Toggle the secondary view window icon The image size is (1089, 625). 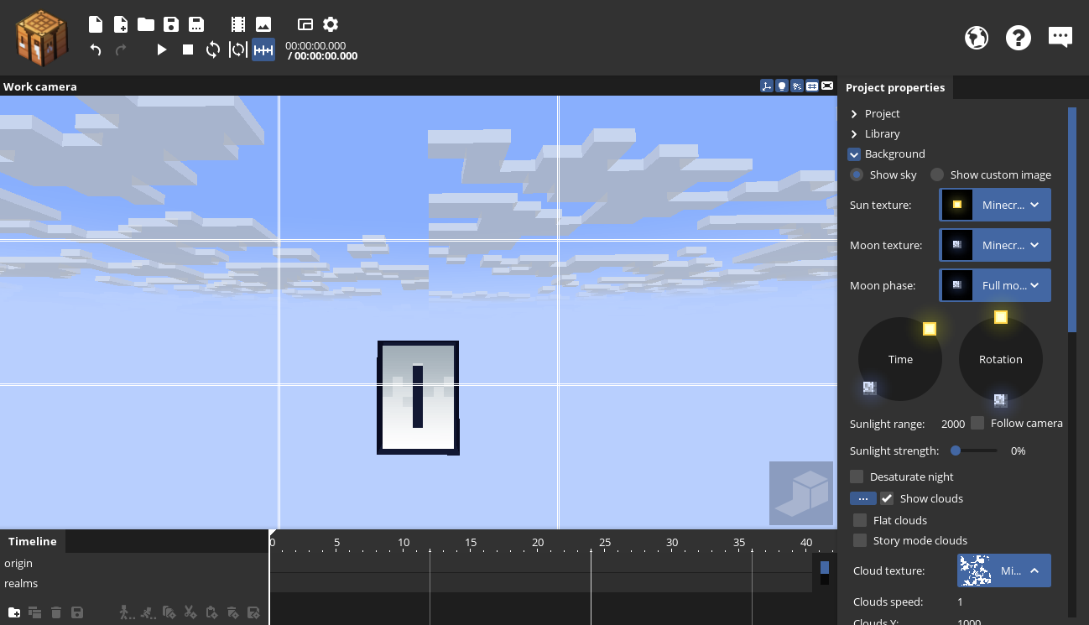pos(305,24)
